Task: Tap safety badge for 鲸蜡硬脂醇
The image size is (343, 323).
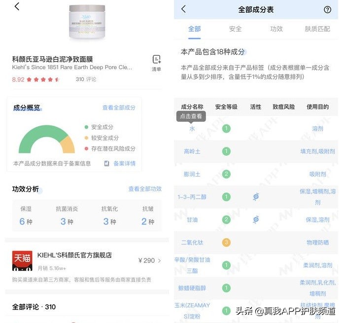Action: (226, 288)
